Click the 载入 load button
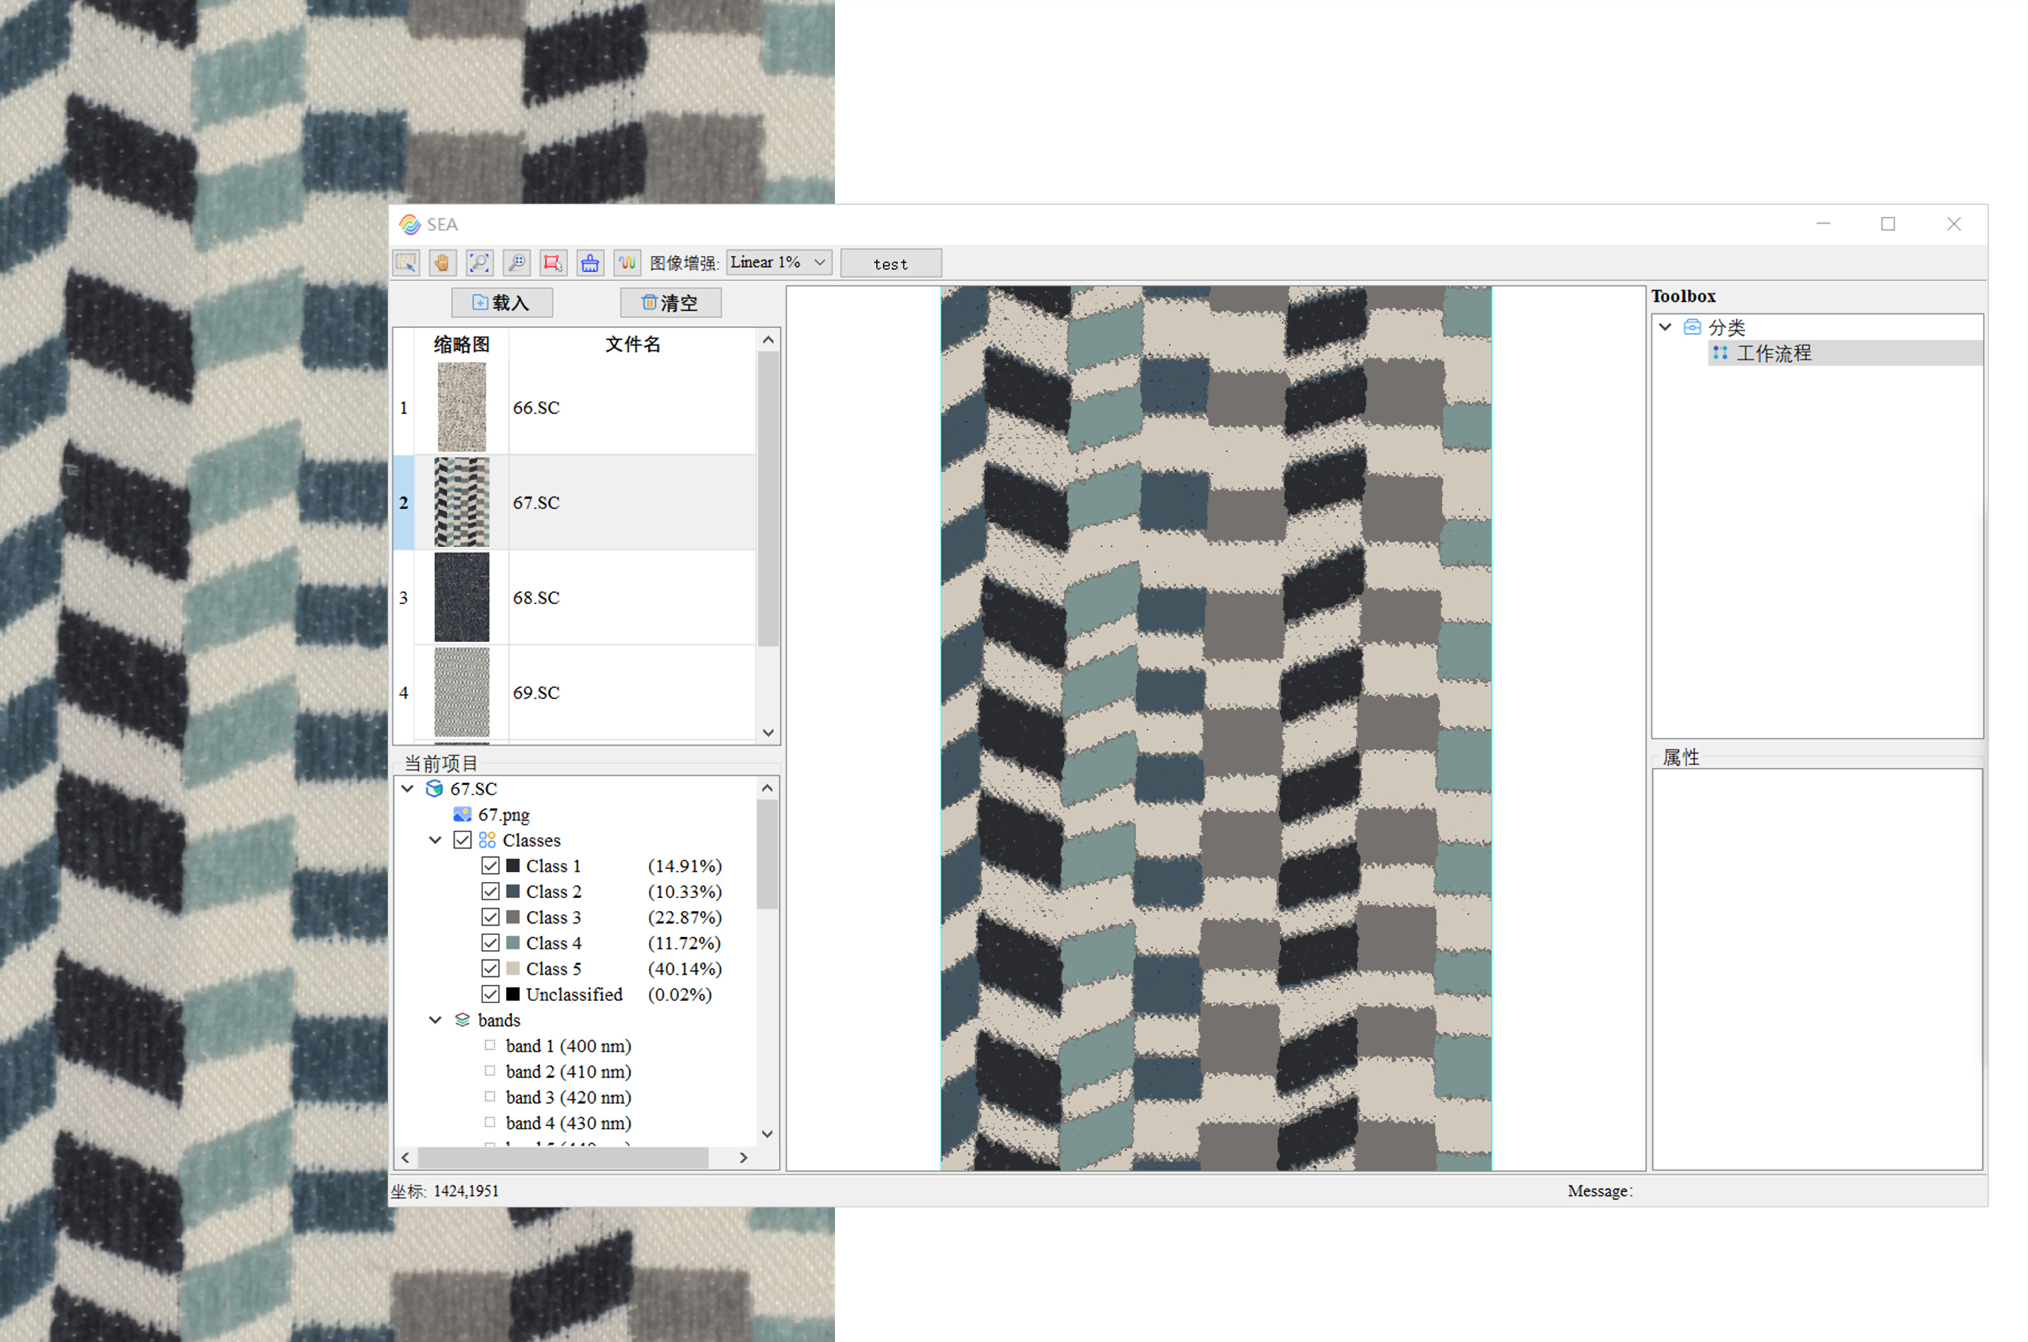Screen dimensions: 2028x1342 tap(501, 302)
